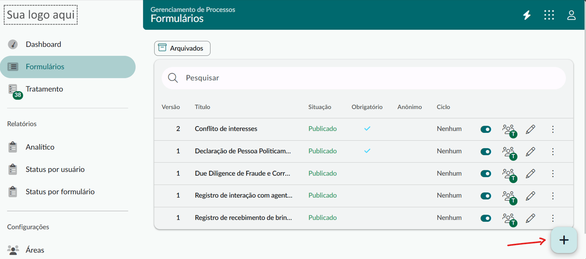Open audience icon for Registro de interação row
The height and width of the screenshot is (259, 586).
pyautogui.click(x=510, y=197)
